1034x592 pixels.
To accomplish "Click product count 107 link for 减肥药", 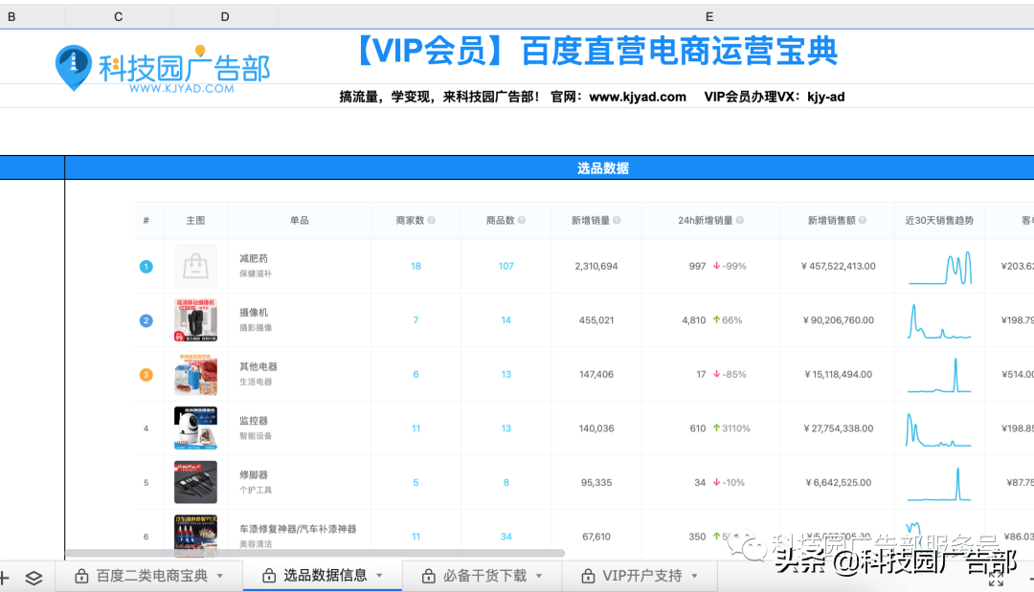I will point(506,266).
